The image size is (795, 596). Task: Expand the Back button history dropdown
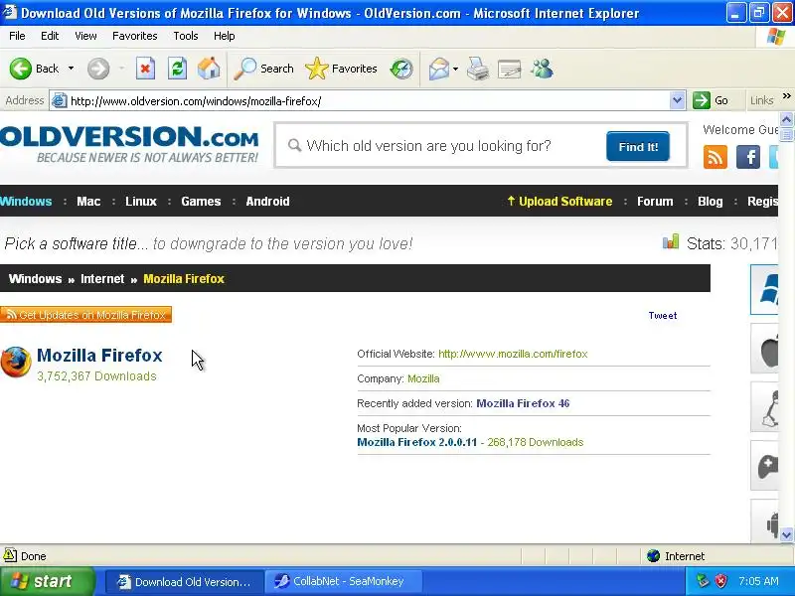[71, 69]
